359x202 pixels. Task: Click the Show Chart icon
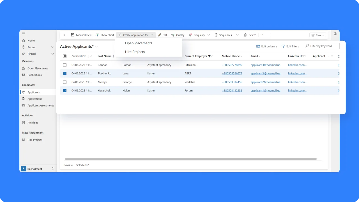coord(98,35)
